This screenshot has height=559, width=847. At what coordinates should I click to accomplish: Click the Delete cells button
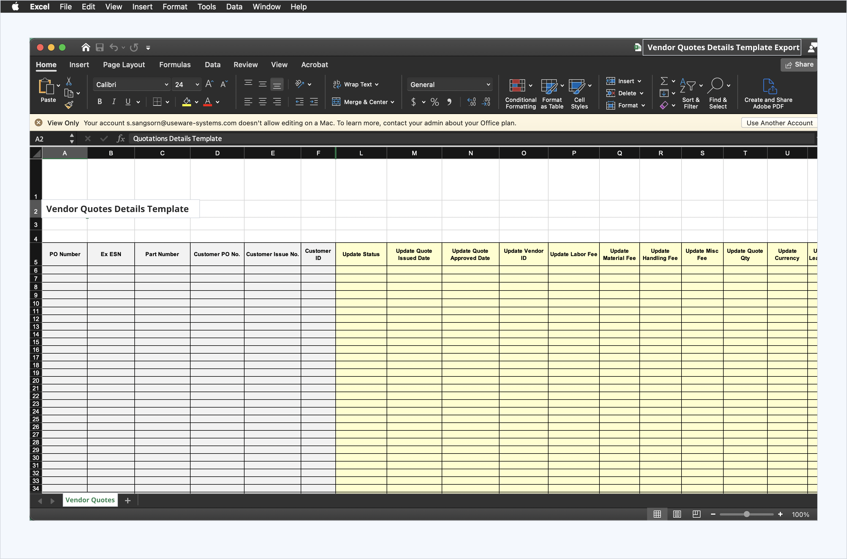[x=625, y=93]
